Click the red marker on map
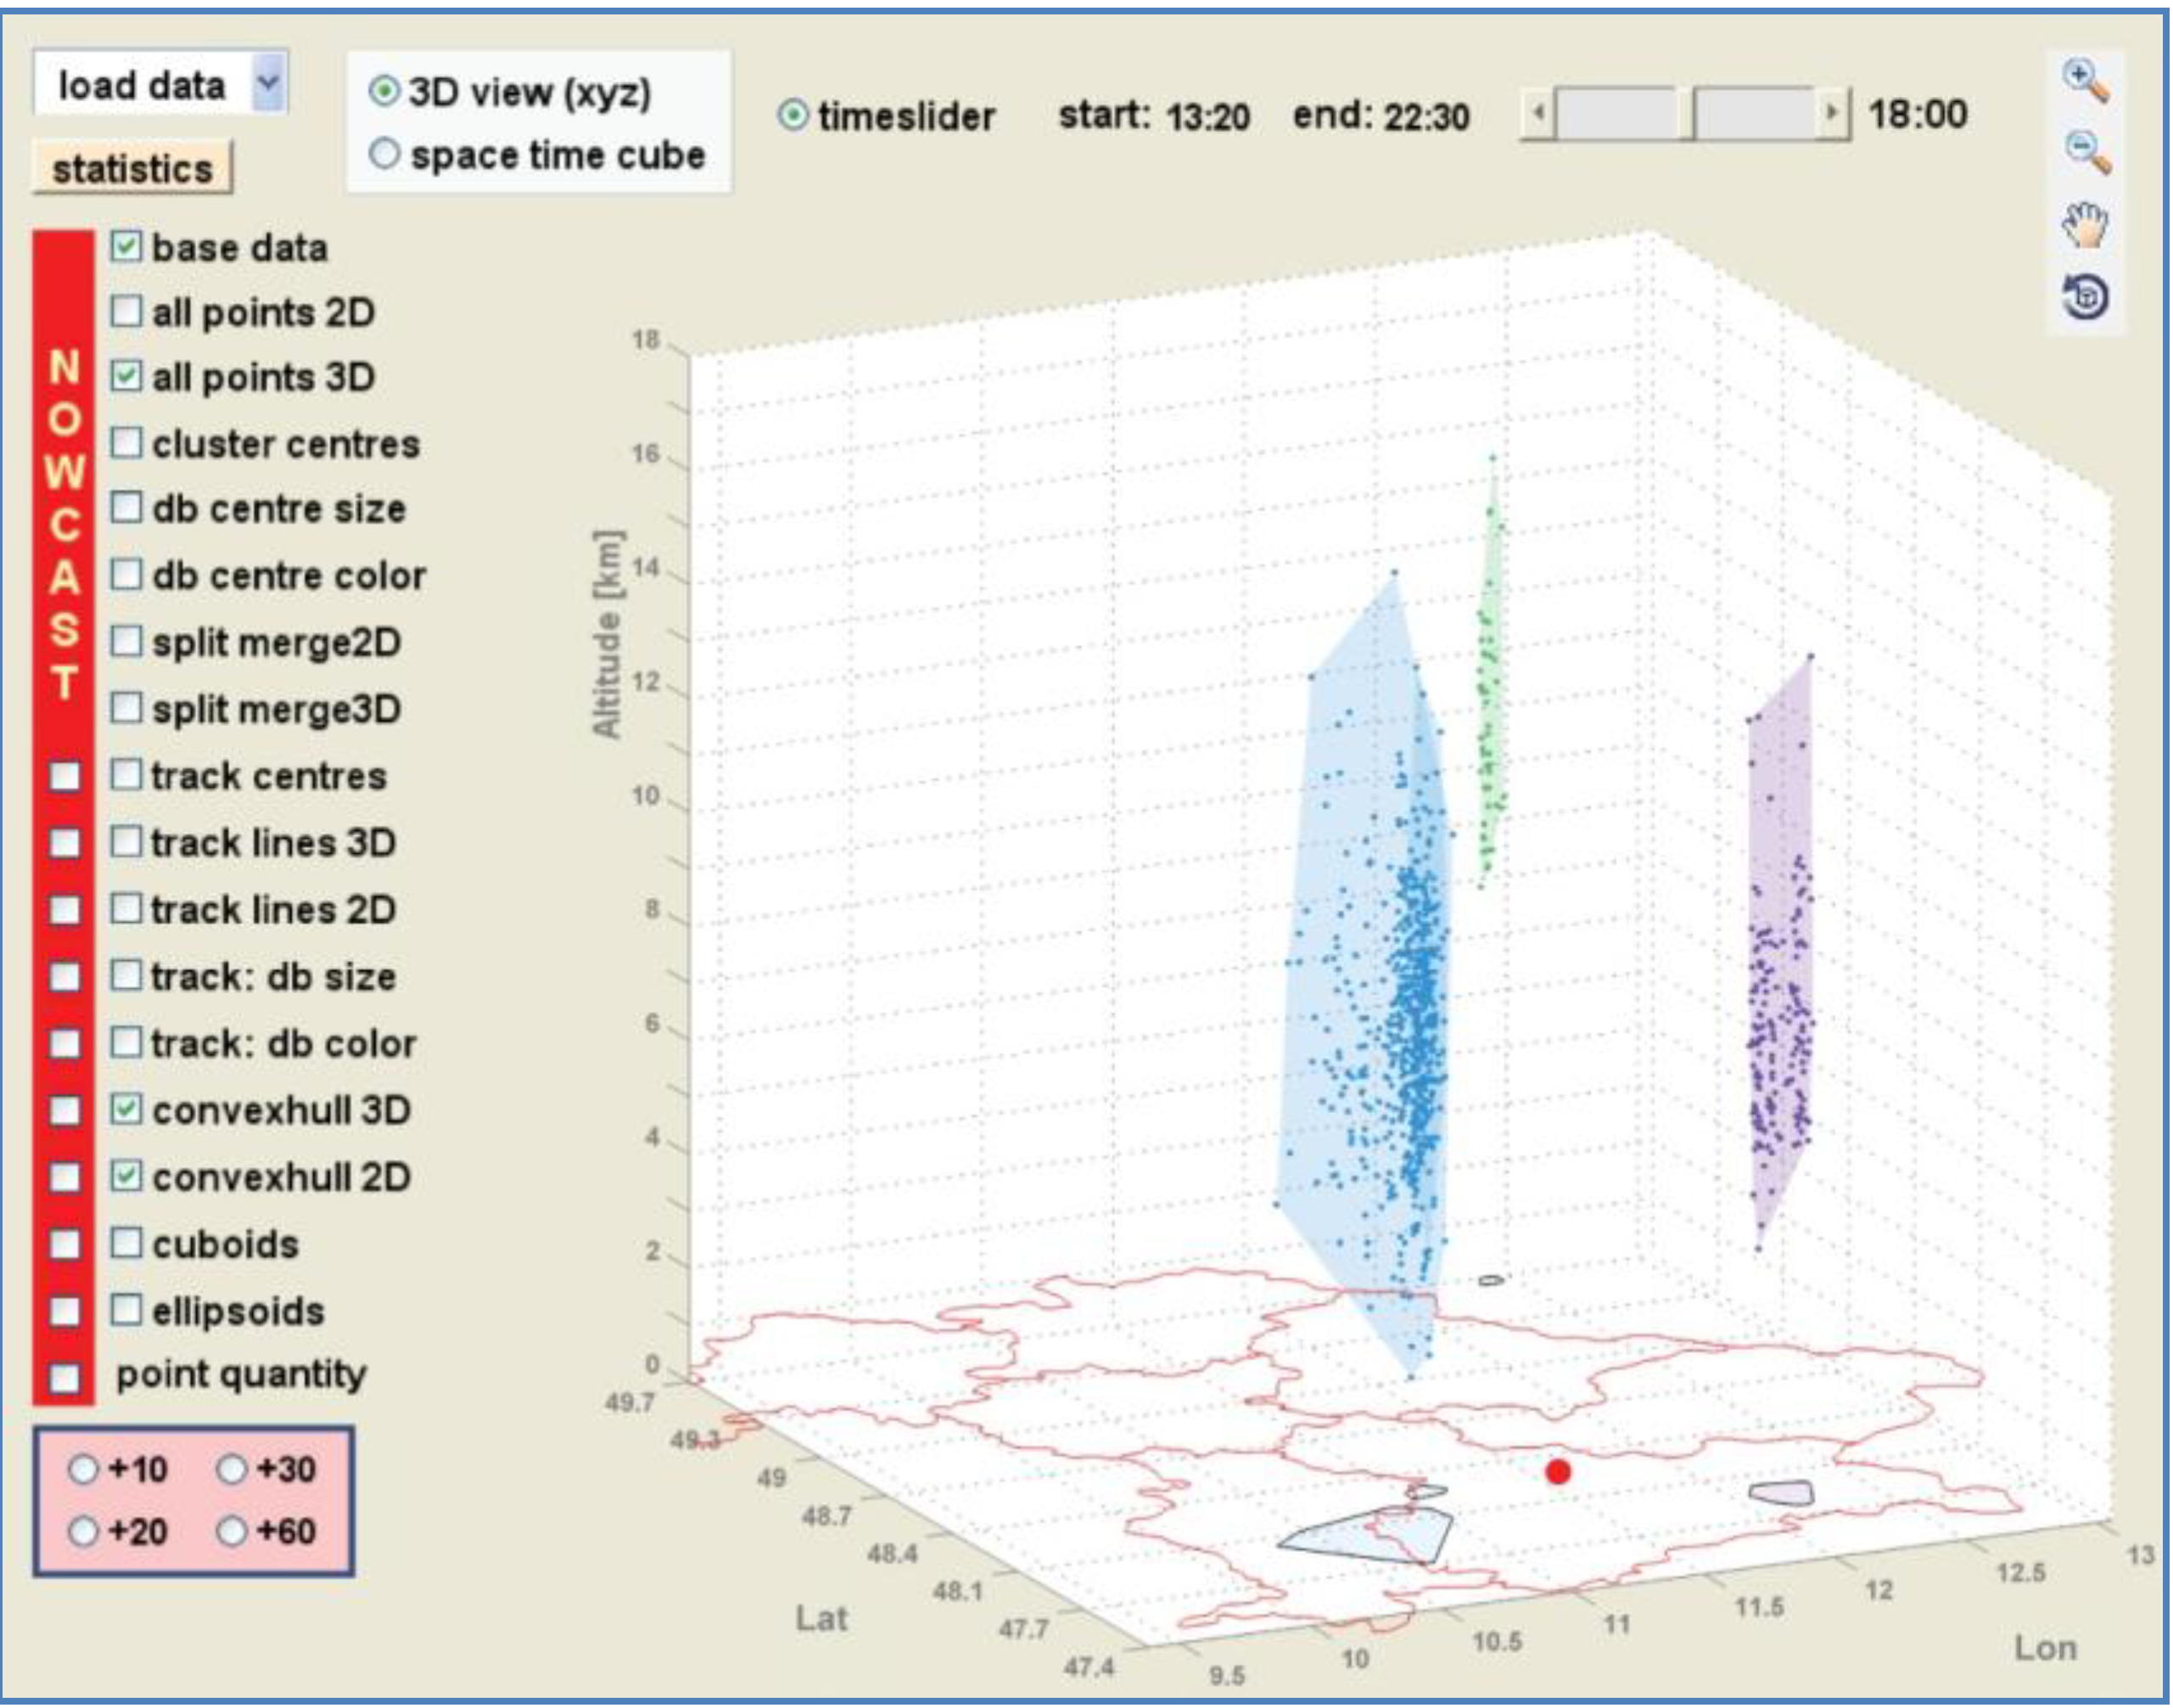The width and height of the screenshot is (2173, 1708). click(x=1559, y=1471)
